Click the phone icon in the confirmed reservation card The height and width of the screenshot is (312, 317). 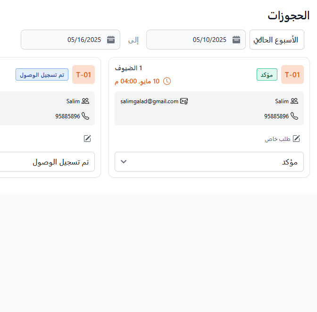point(294,115)
